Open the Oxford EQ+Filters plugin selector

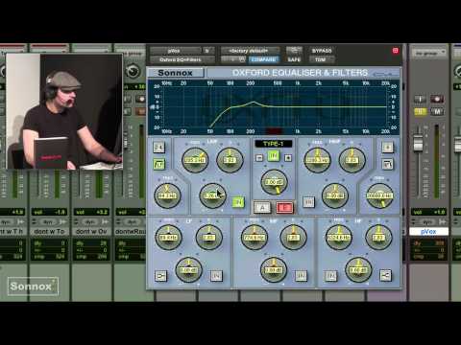click(182, 59)
